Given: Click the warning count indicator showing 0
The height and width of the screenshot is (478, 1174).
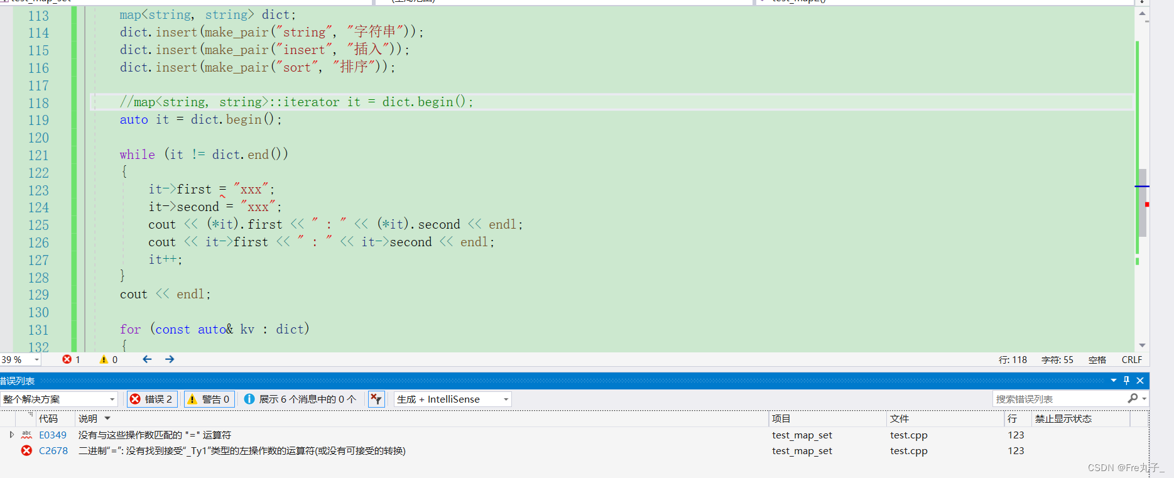Looking at the screenshot, I should pyautogui.click(x=109, y=359).
